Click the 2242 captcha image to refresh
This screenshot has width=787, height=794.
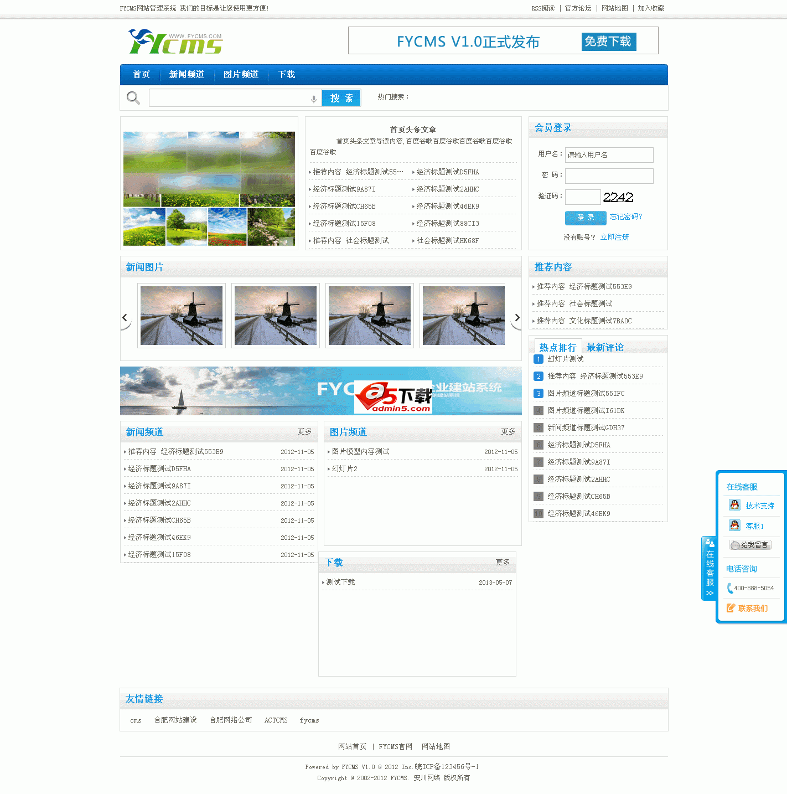pyautogui.click(x=618, y=197)
